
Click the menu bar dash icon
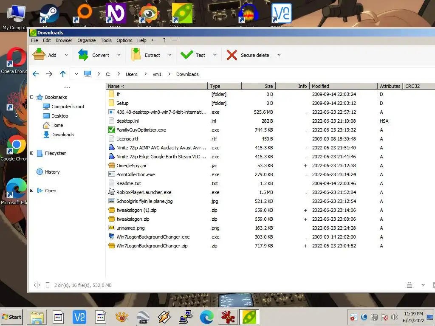tap(175, 40)
